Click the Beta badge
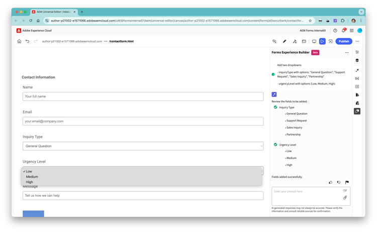The height and width of the screenshot is (232, 377). [x=315, y=52]
